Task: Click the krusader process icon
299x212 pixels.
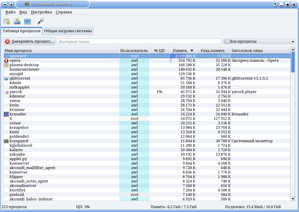Action: [6, 114]
